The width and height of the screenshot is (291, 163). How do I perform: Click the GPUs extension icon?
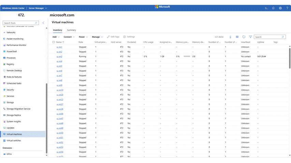click(x=4, y=154)
